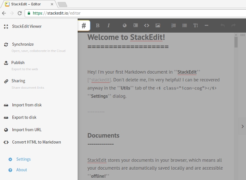Insert image from toolbar

click(x=158, y=25)
